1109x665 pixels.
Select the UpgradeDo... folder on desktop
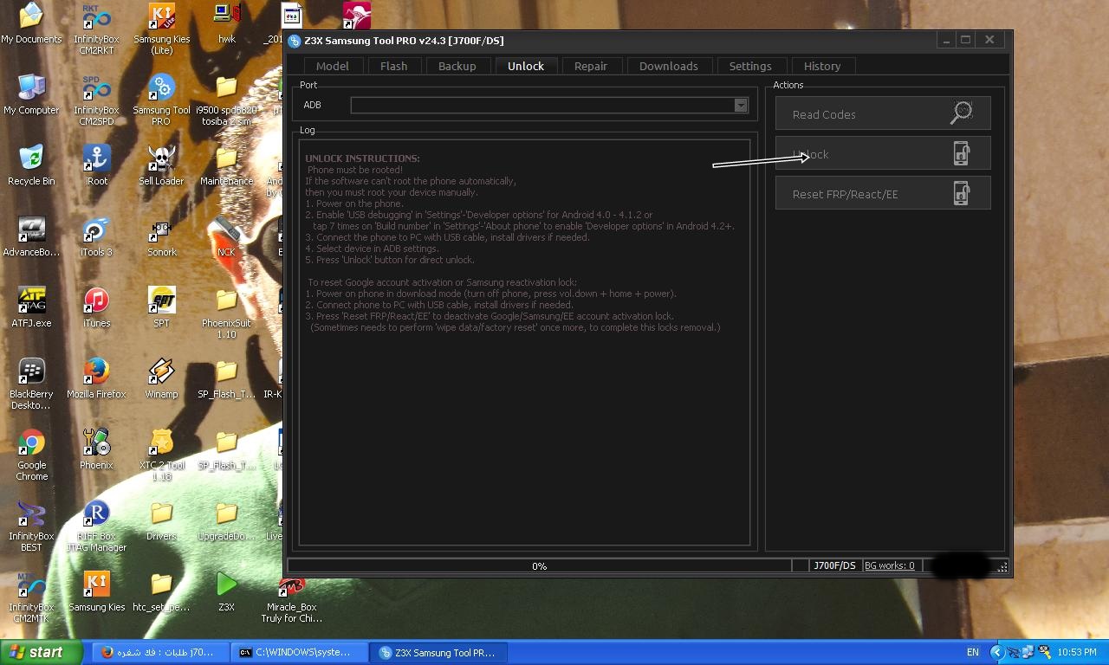(x=226, y=521)
